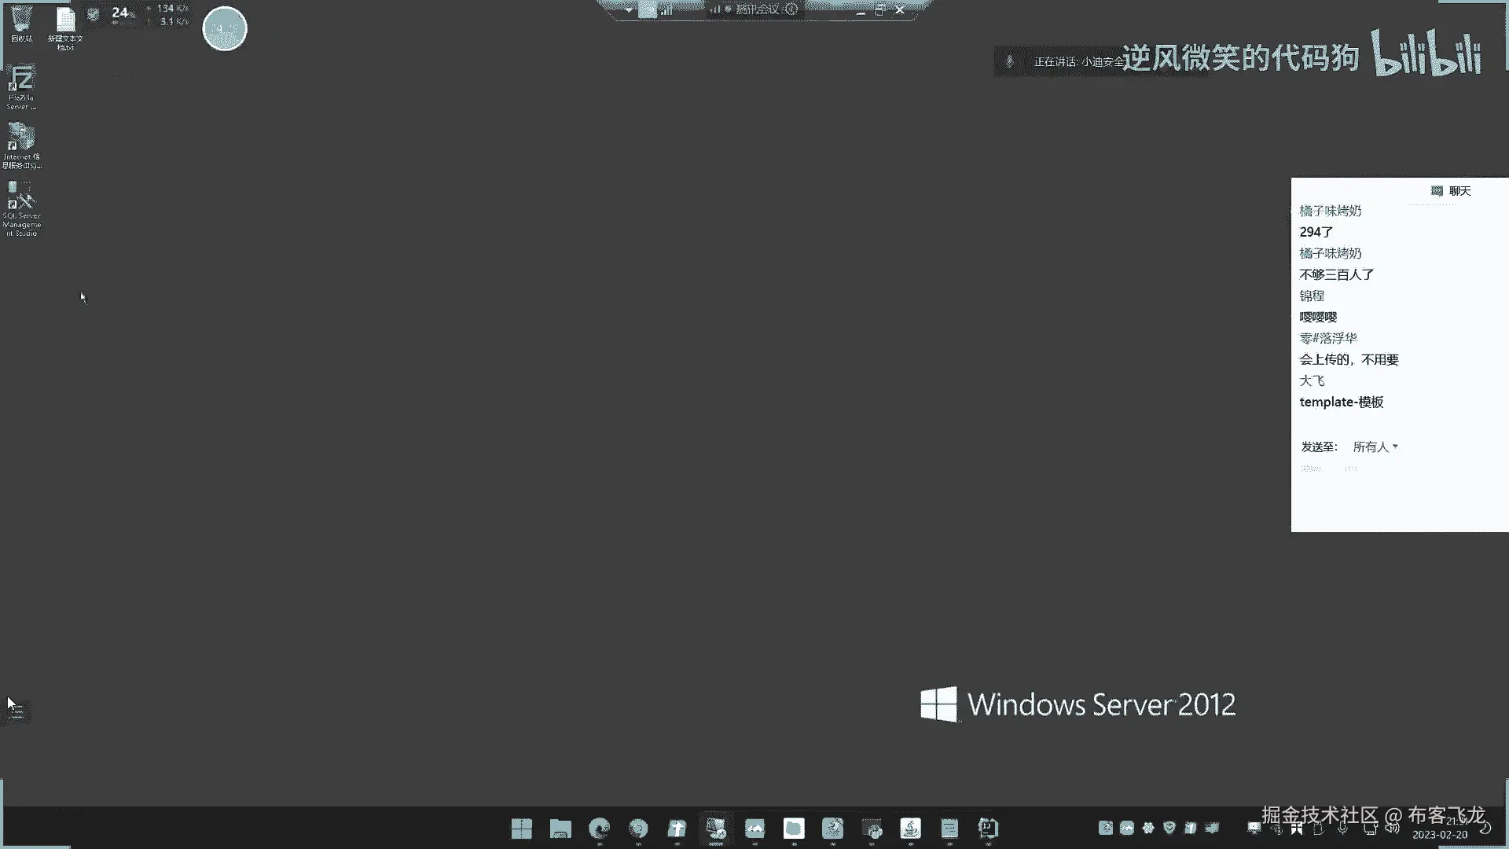This screenshot has height=849, width=1509.
Task: Expand the Tencent Meeting toolbar dropdown arrow
Action: tap(629, 10)
